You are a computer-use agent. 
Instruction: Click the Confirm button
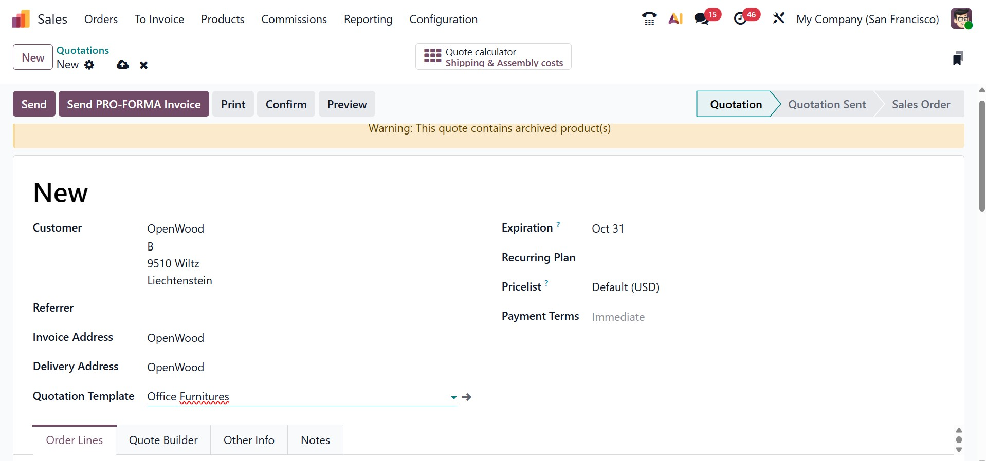point(286,104)
